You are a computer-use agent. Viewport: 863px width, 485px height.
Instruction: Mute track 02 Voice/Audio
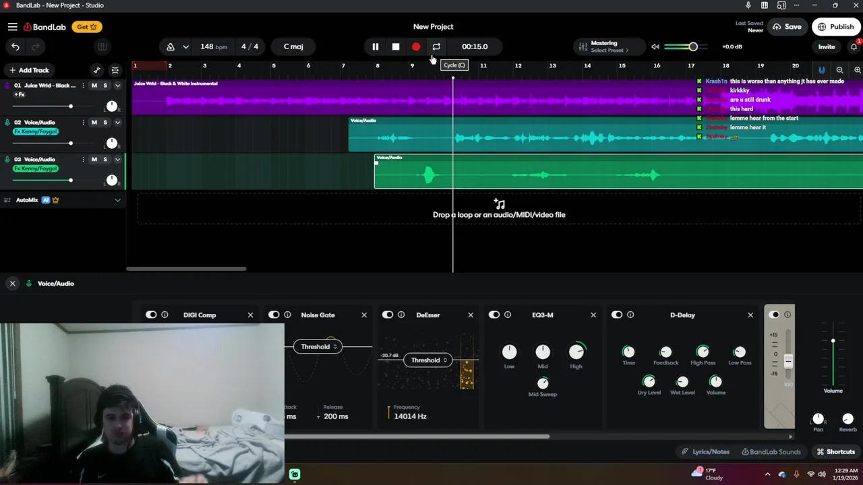point(94,123)
